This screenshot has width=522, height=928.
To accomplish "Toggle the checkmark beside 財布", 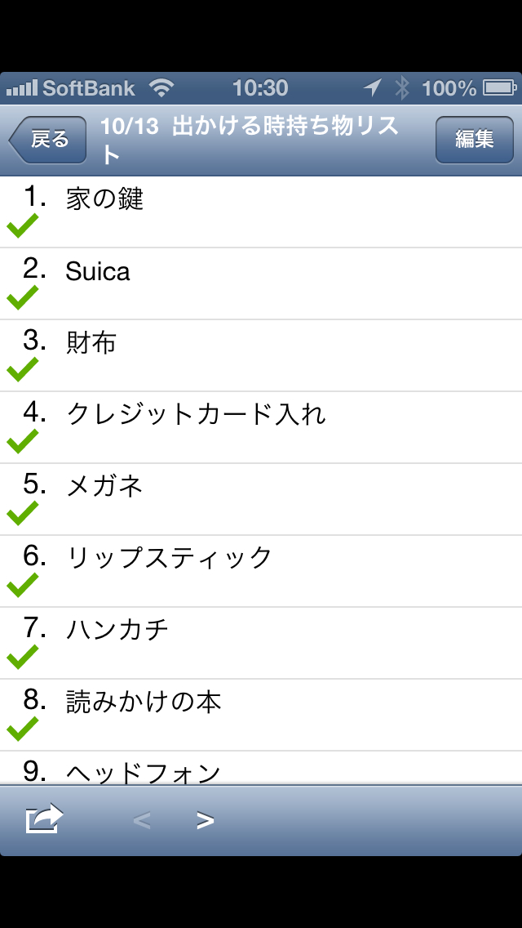I will pos(23,368).
